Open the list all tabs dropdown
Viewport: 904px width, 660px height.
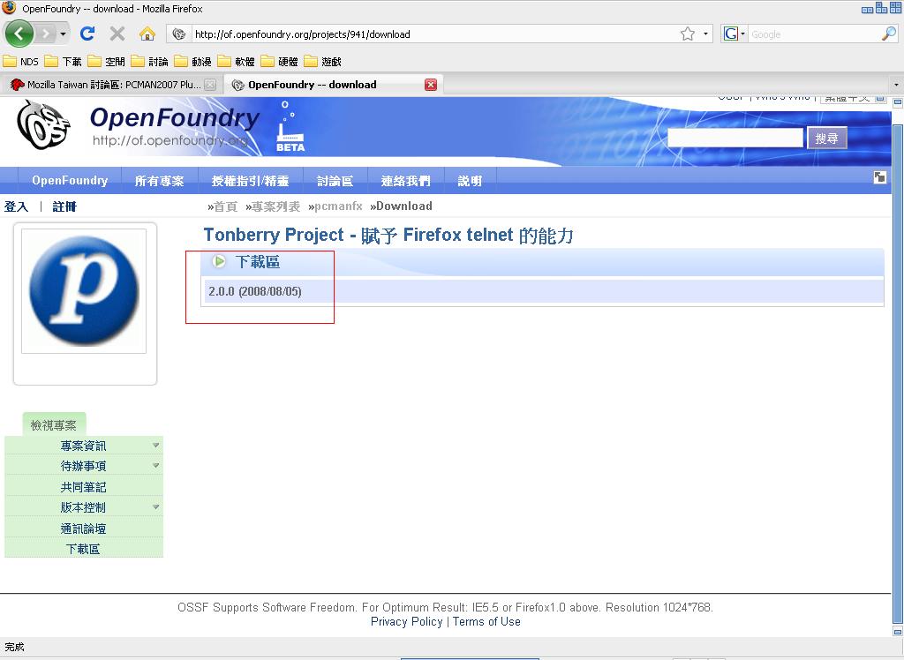coord(896,85)
